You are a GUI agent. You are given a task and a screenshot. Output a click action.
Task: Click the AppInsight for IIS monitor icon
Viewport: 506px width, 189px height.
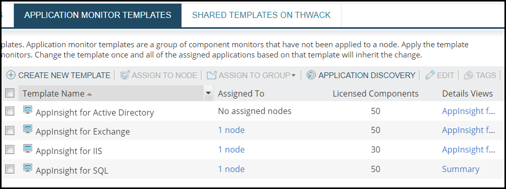coord(28,149)
